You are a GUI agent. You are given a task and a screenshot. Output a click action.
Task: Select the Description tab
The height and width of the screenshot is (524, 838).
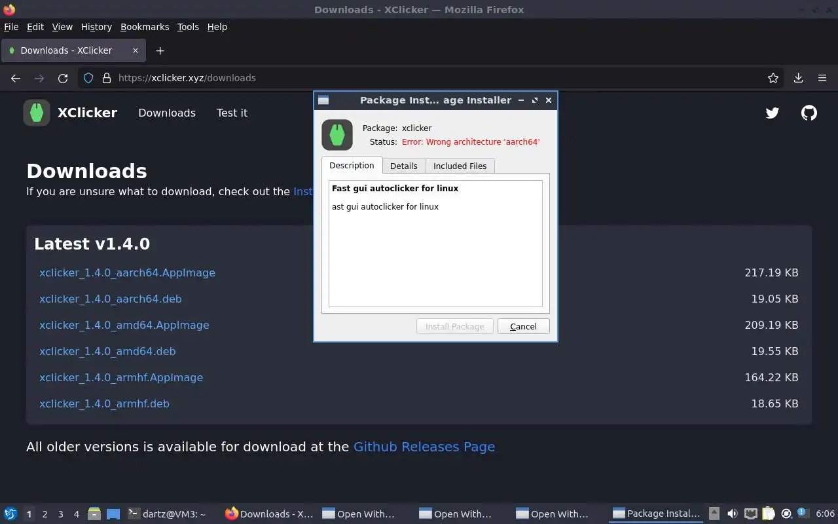[x=352, y=165]
